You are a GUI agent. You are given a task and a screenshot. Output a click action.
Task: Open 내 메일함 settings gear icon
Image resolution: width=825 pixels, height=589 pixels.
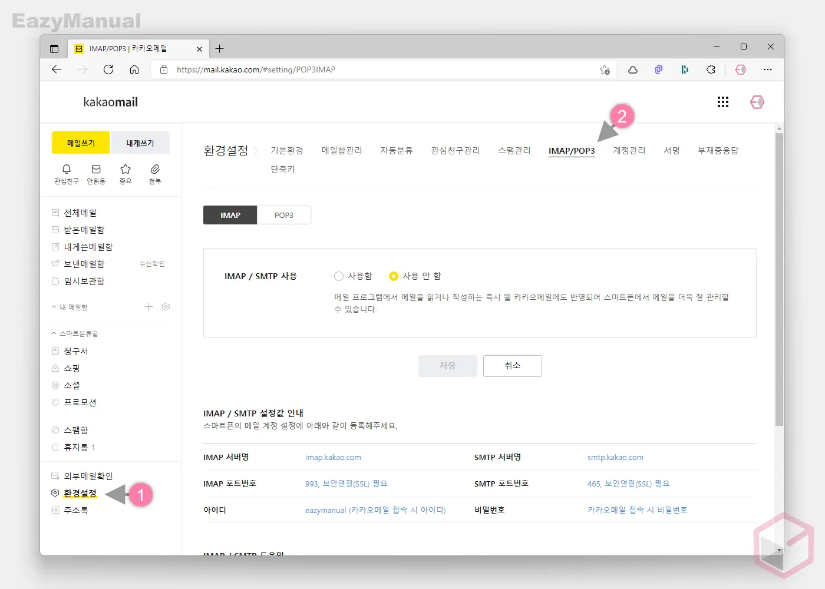[x=166, y=307]
